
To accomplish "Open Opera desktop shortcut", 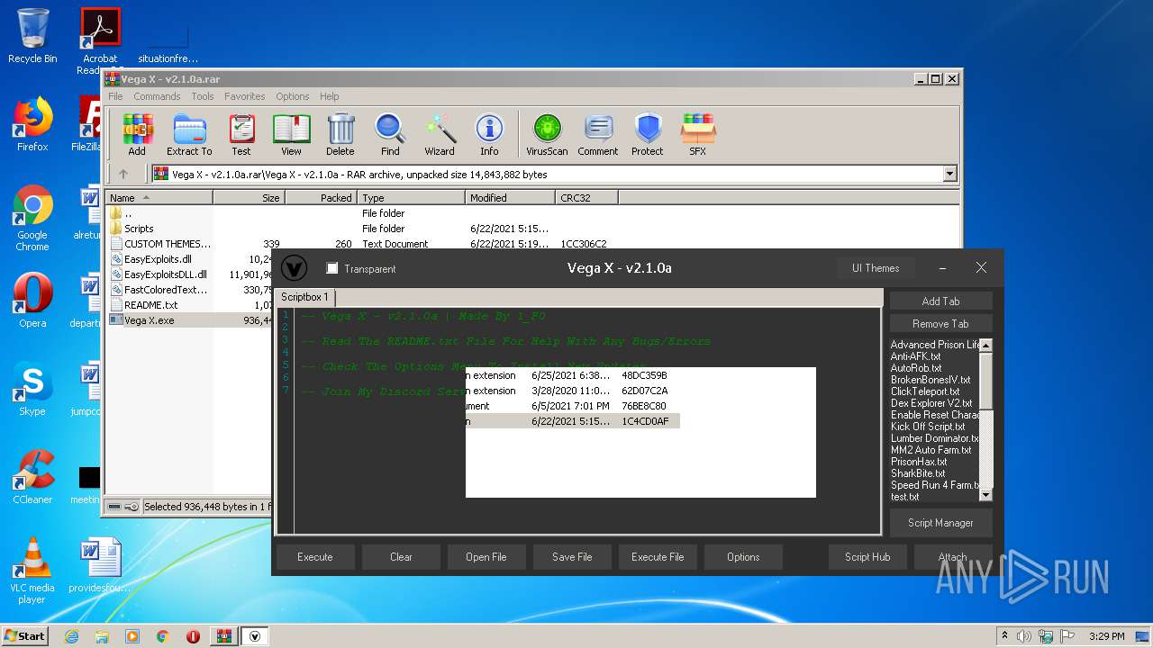I will 32,300.
